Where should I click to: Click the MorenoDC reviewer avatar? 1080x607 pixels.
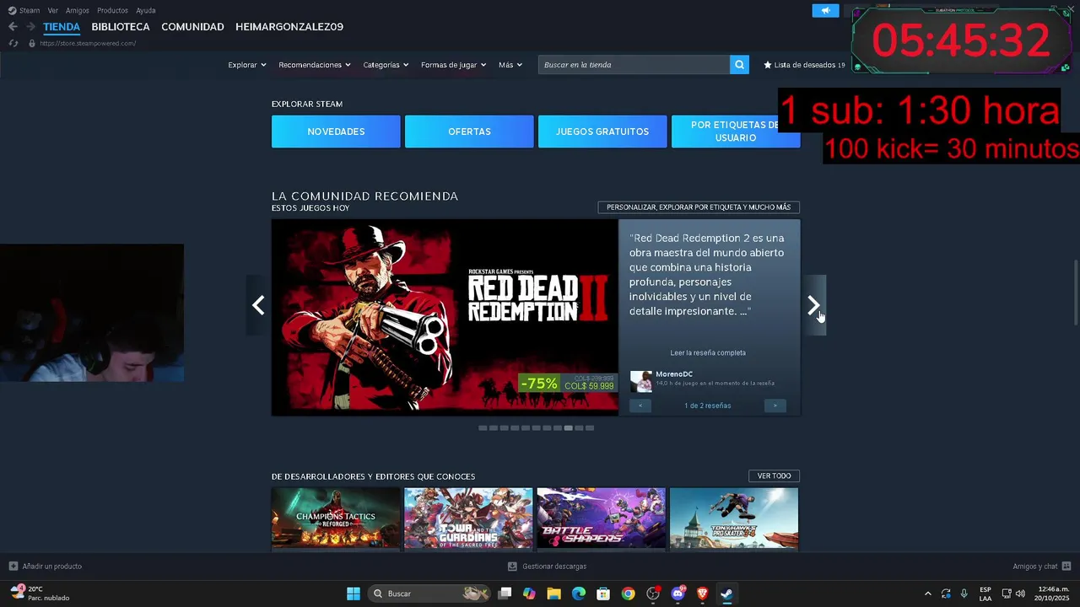641,381
